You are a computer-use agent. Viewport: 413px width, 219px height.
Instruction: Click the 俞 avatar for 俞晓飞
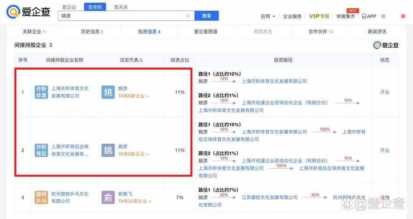pos(108,198)
